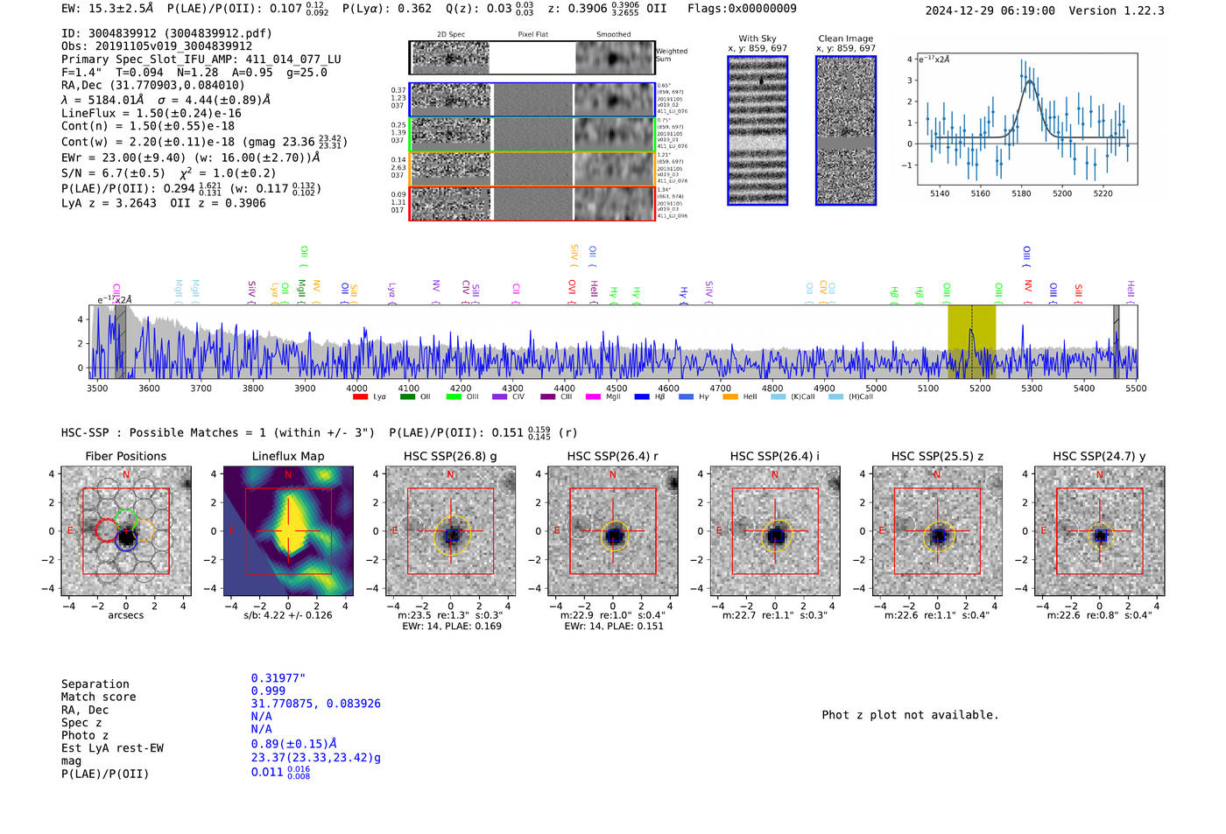Image resolution: width=1226 pixels, height=834 pixels.
Task: Click the 'Obs: 20191105v019_3004839912' line
Action: click(x=157, y=46)
